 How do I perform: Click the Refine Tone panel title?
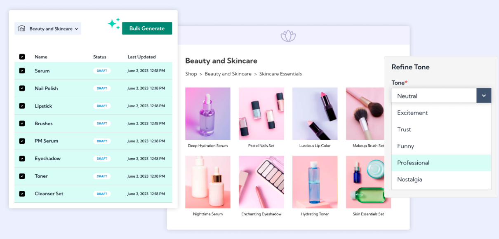point(410,67)
